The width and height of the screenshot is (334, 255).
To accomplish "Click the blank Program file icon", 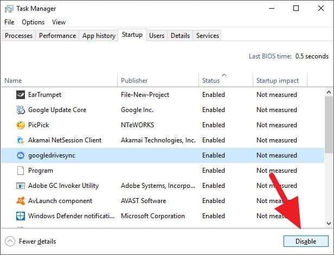I will (x=21, y=171).
